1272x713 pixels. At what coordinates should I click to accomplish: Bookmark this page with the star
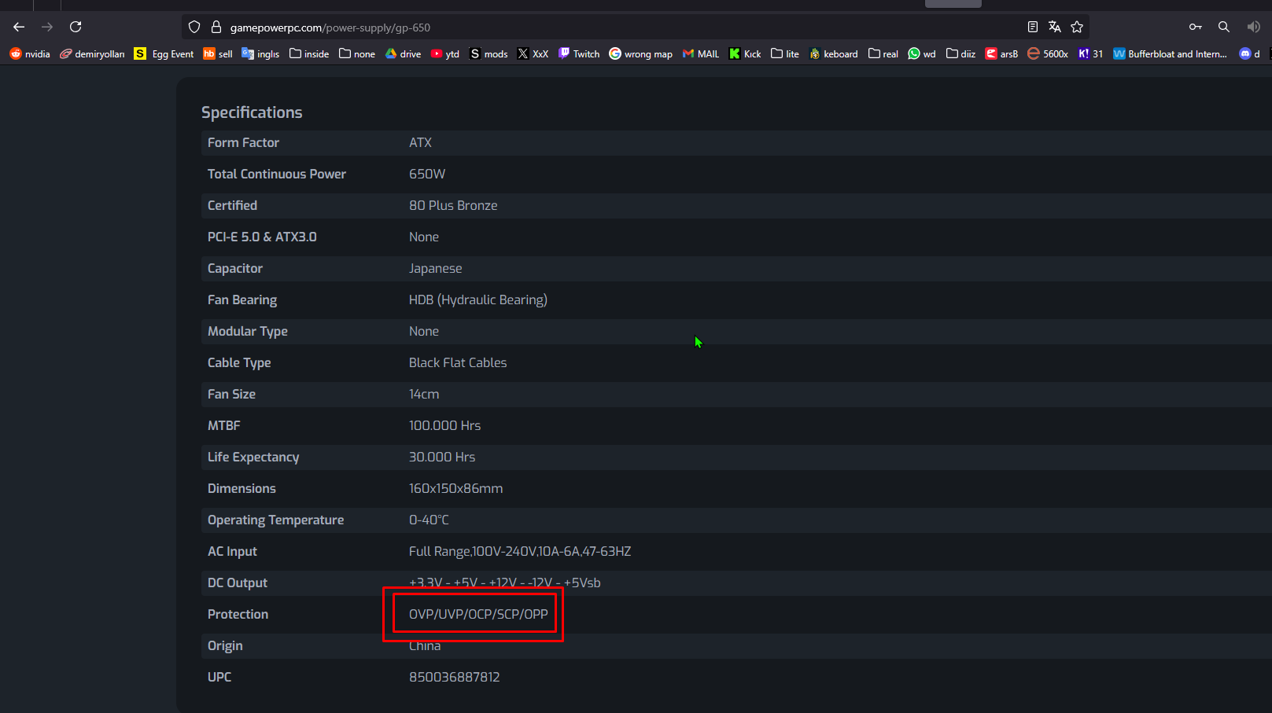tap(1077, 27)
